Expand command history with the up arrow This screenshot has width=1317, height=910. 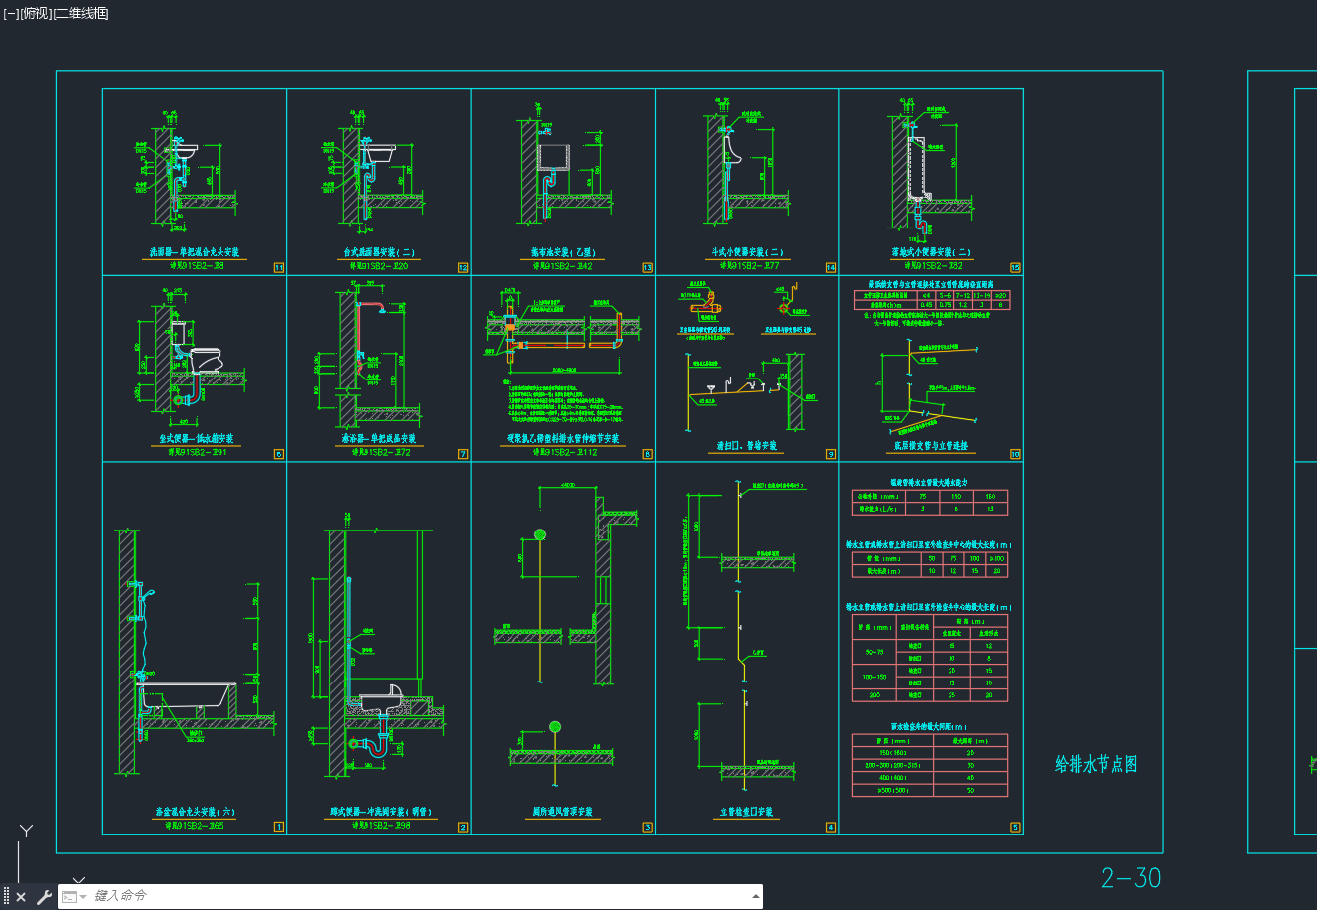pyautogui.click(x=756, y=896)
